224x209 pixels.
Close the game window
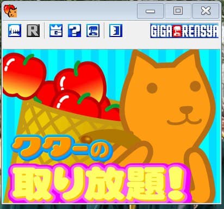pyautogui.click(x=206, y=11)
